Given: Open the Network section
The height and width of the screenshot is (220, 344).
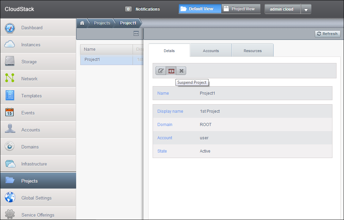Looking at the screenshot, I should click(x=29, y=79).
